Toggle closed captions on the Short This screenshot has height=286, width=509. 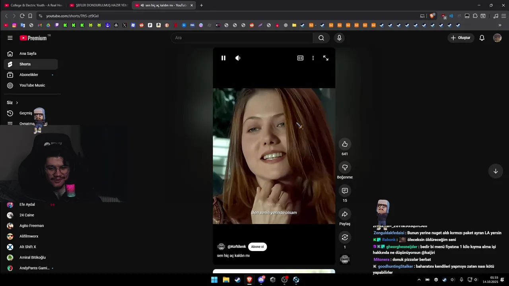point(300,58)
